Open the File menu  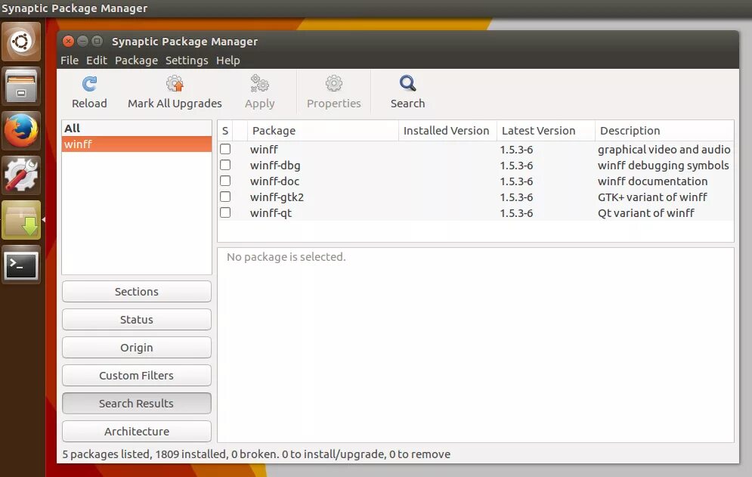(x=70, y=60)
